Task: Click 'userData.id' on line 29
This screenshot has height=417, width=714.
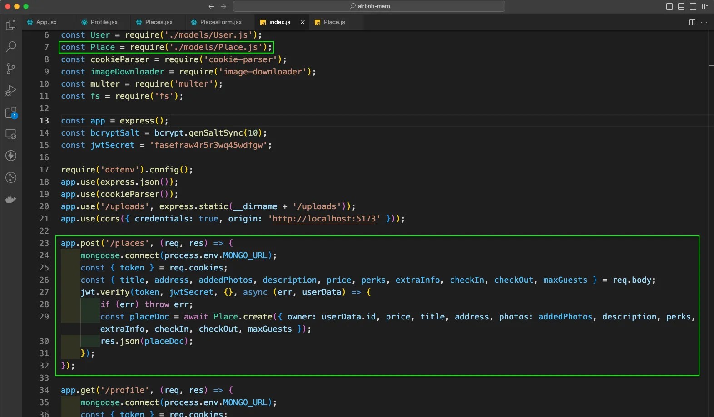Action: click(349, 317)
